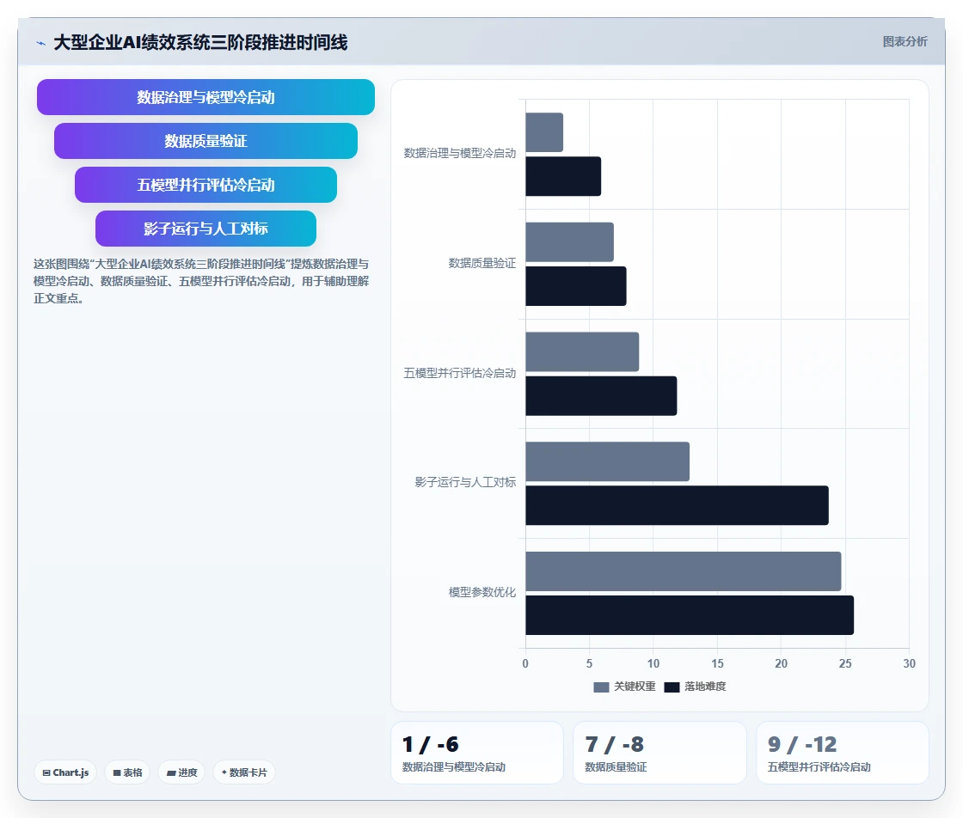
Task: Click the blue lightning icon beside the title
Action: [x=40, y=43]
